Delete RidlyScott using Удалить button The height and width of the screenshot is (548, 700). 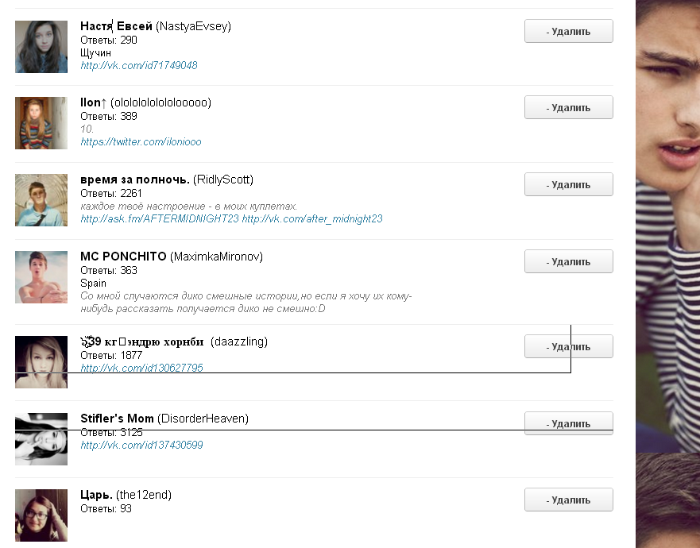click(568, 184)
